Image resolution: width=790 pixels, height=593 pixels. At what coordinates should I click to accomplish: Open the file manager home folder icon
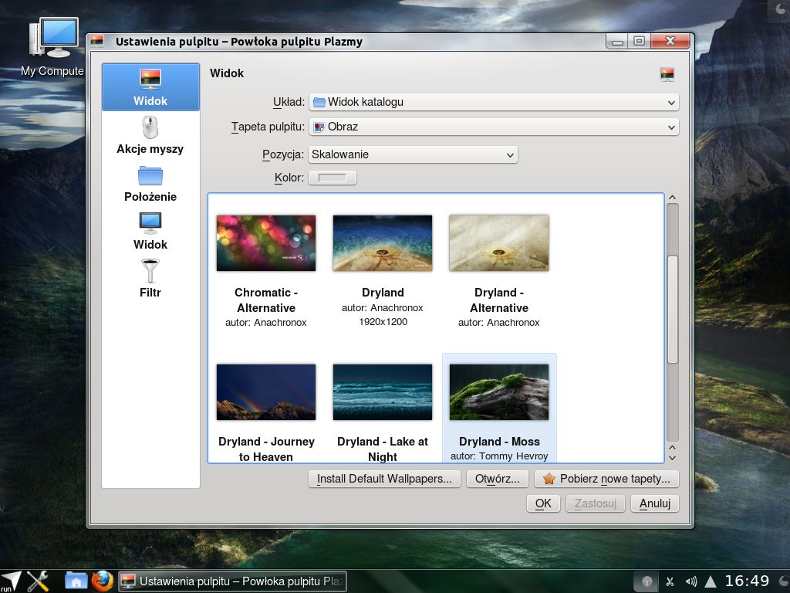click(x=76, y=581)
